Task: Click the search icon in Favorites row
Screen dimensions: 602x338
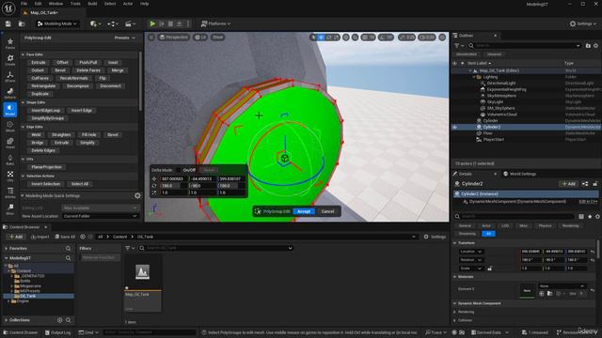Action: (x=68, y=248)
